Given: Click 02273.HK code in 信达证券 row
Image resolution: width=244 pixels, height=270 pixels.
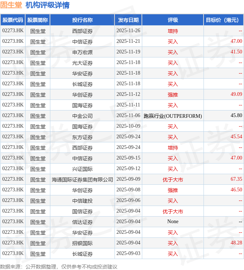Looking at the screenshot, I should [x=13, y=221].
